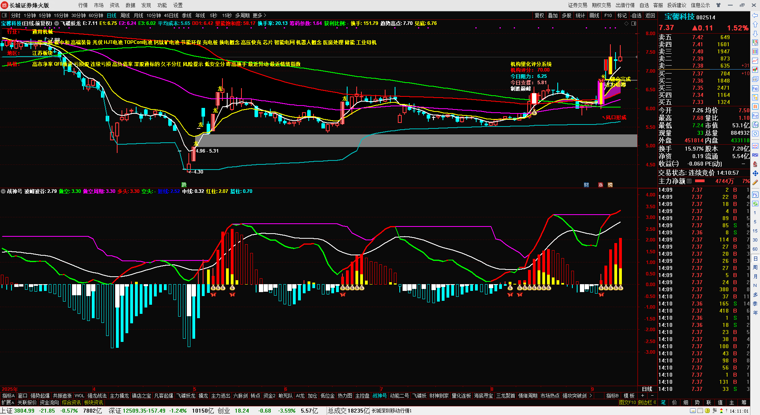Expand the 更多 periods dropdown
Viewport: 760px width, 415px height.
[x=260, y=15]
